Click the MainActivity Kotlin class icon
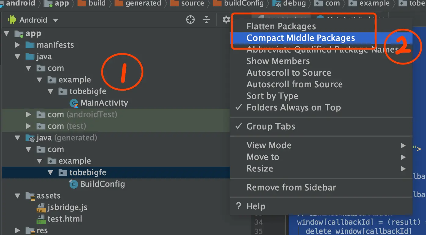 tap(74, 103)
